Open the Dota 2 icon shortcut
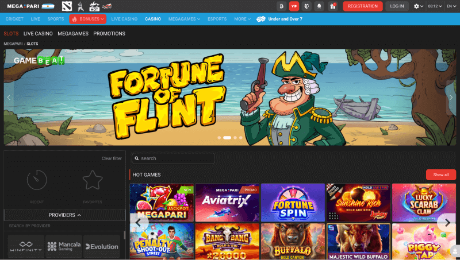This screenshot has height=260, width=460. tap(67, 6)
